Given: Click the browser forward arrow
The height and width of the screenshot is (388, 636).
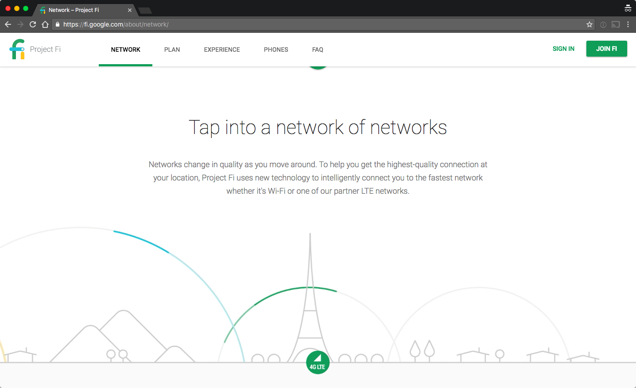Looking at the screenshot, I should 20,24.
